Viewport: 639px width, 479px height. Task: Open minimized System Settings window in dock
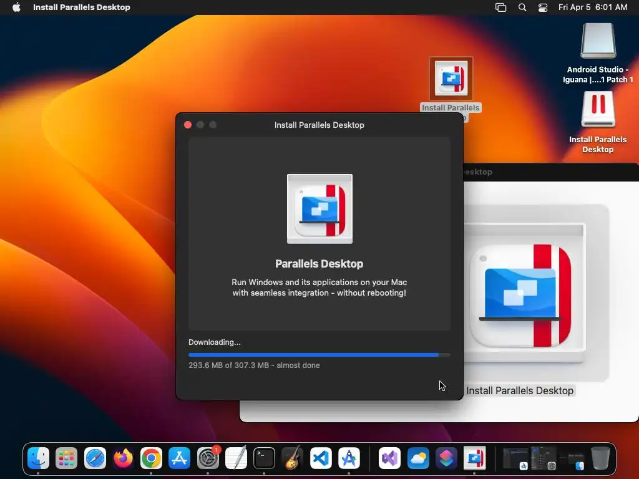(x=544, y=458)
